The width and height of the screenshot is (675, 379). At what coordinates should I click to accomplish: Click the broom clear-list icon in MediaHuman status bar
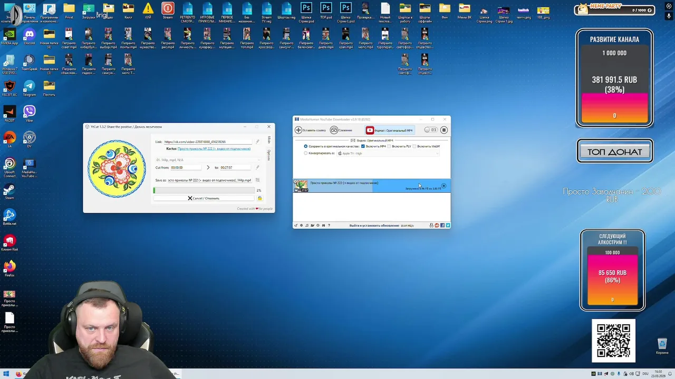[x=295, y=225]
